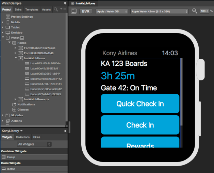Viewport: 214px width, 173px height.
Task: Toggle the BVR button in the toolbar
Action: click(86, 11)
